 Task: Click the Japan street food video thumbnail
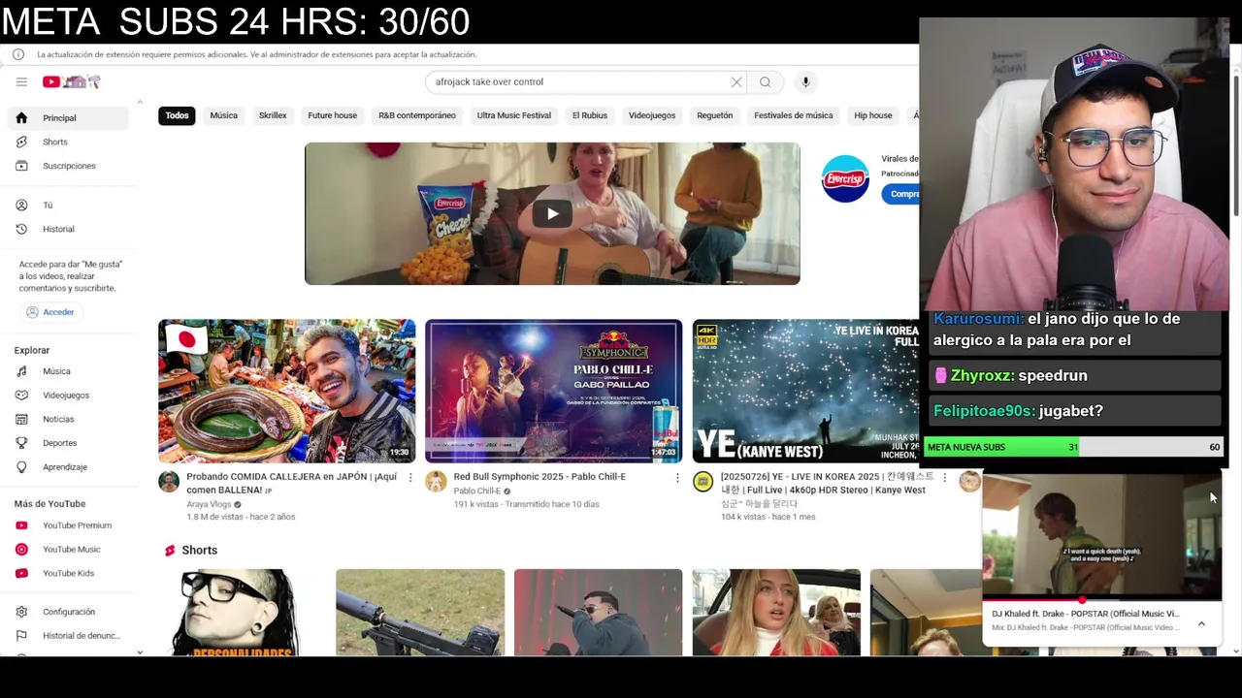click(286, 391)
